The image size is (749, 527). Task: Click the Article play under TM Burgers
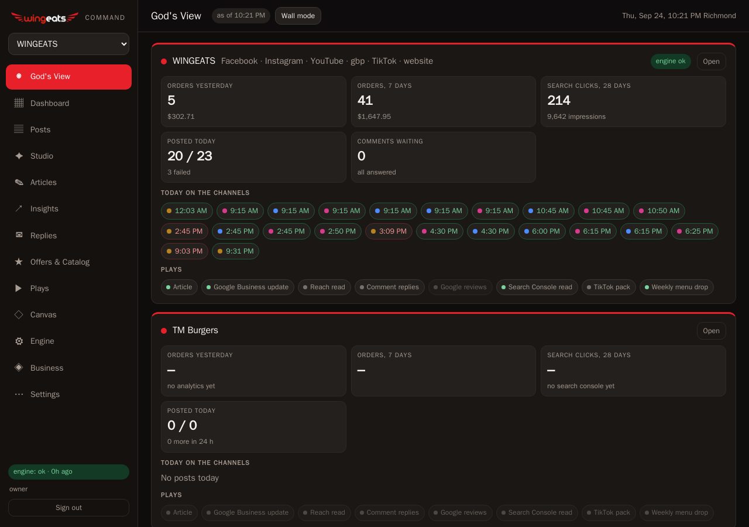coord(179,512)
